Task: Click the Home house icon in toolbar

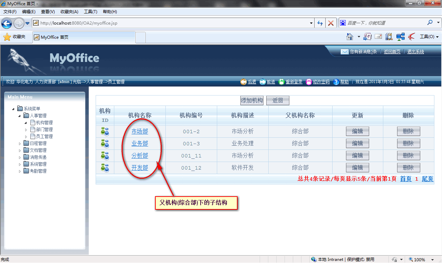Action: (350, 36)
